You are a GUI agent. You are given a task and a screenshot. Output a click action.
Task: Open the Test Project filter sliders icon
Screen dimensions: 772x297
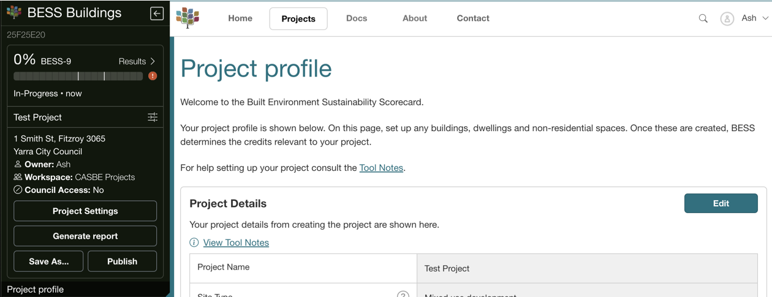point(153,117)
